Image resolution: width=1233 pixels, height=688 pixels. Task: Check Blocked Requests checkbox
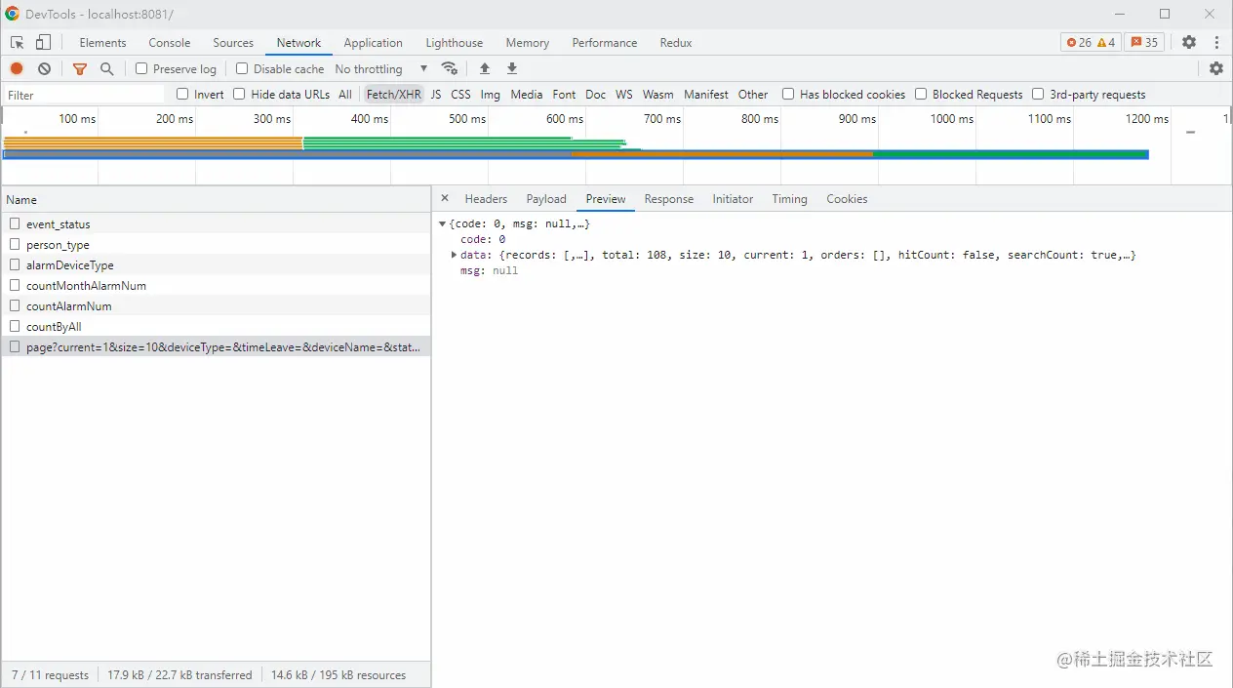click(x=921, y=94)
